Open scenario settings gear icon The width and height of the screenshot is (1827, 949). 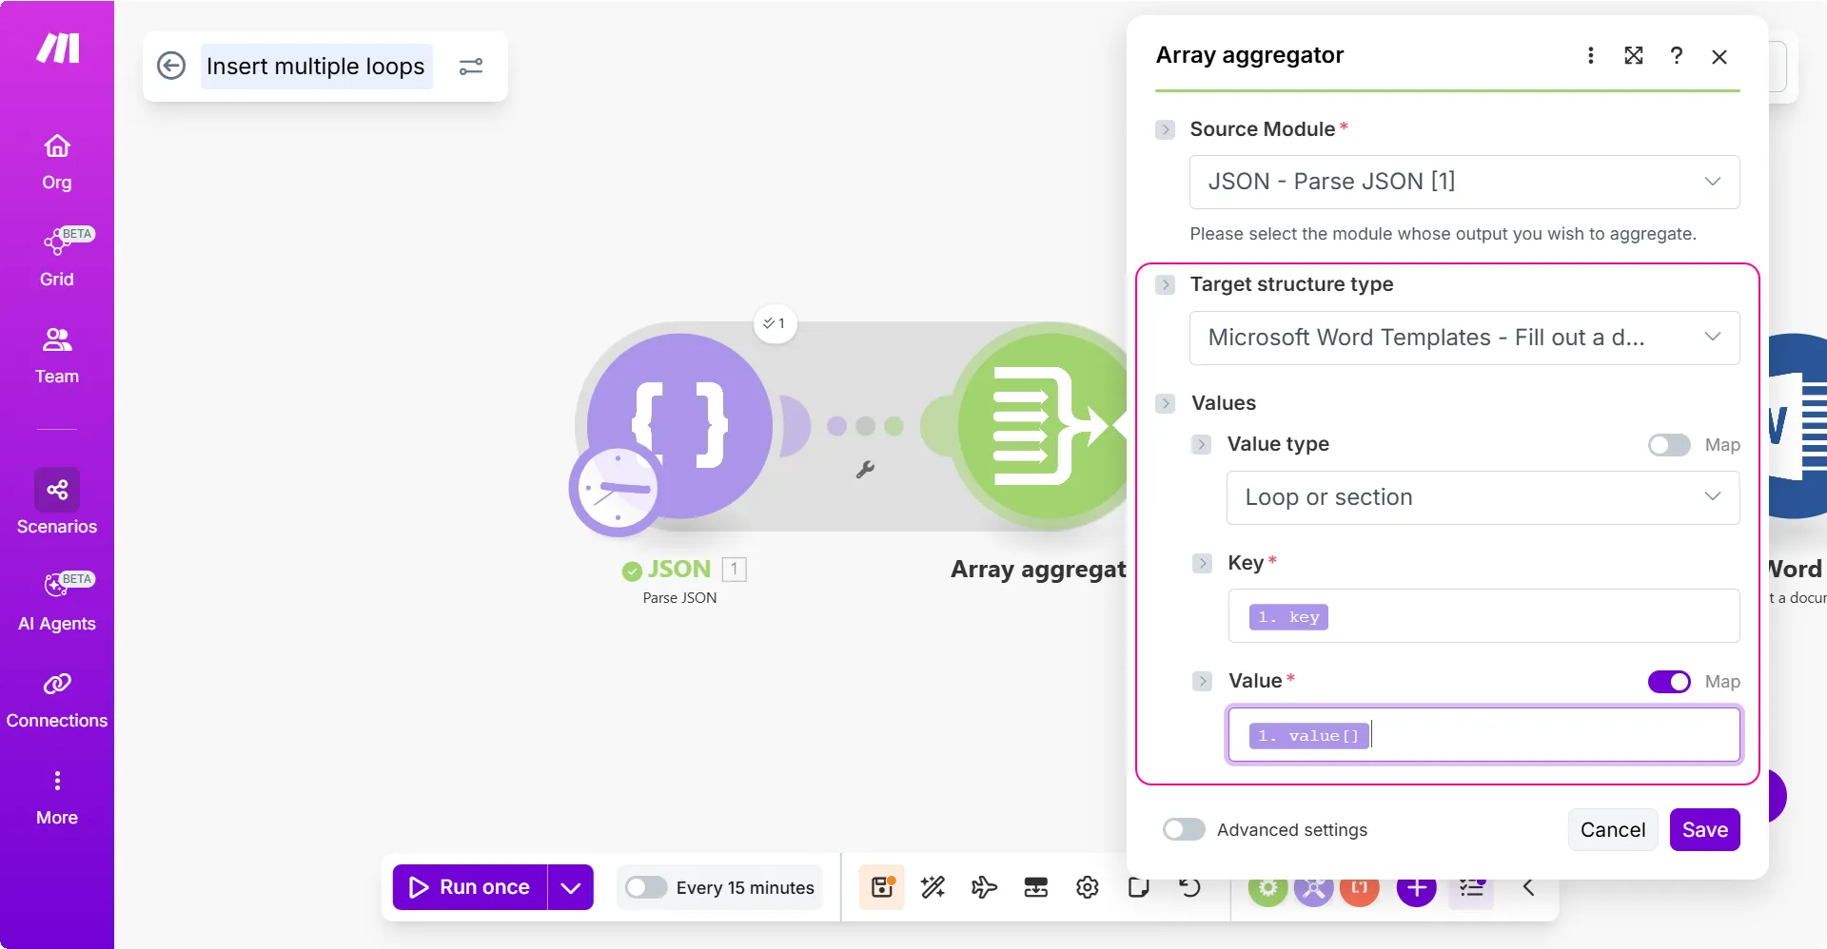click(x=1088, y=887)
